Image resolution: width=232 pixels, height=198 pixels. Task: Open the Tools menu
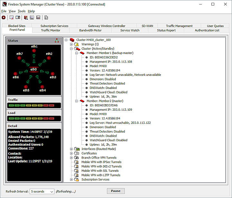(22, 11)
